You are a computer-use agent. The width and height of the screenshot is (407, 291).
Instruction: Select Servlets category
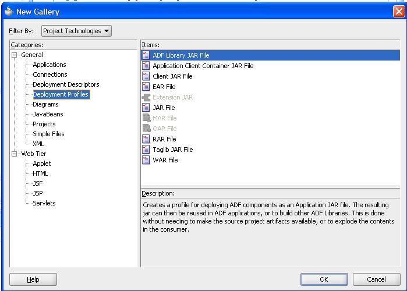44,203
